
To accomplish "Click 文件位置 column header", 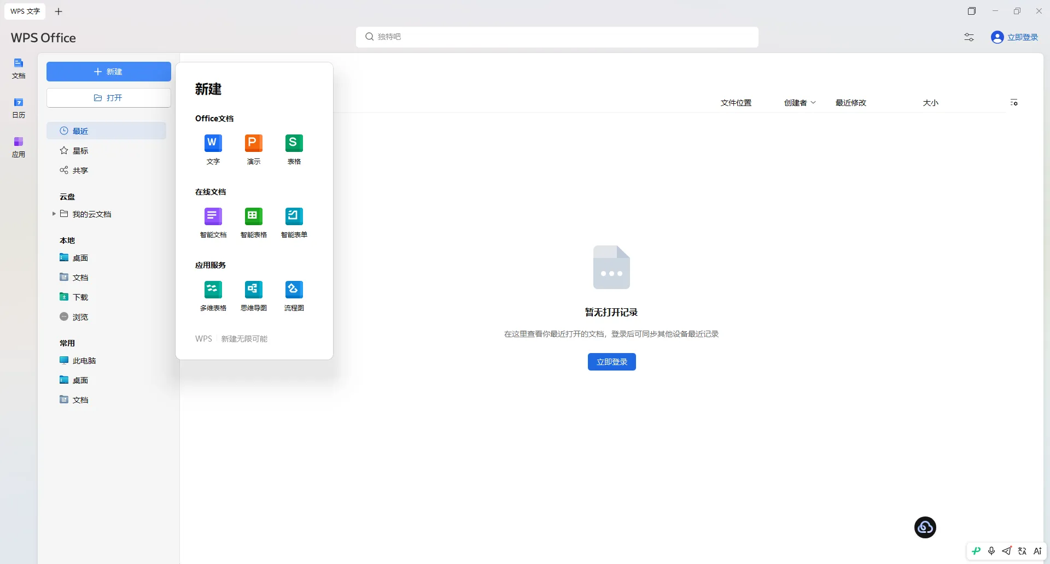I will [x=736, y=103].
